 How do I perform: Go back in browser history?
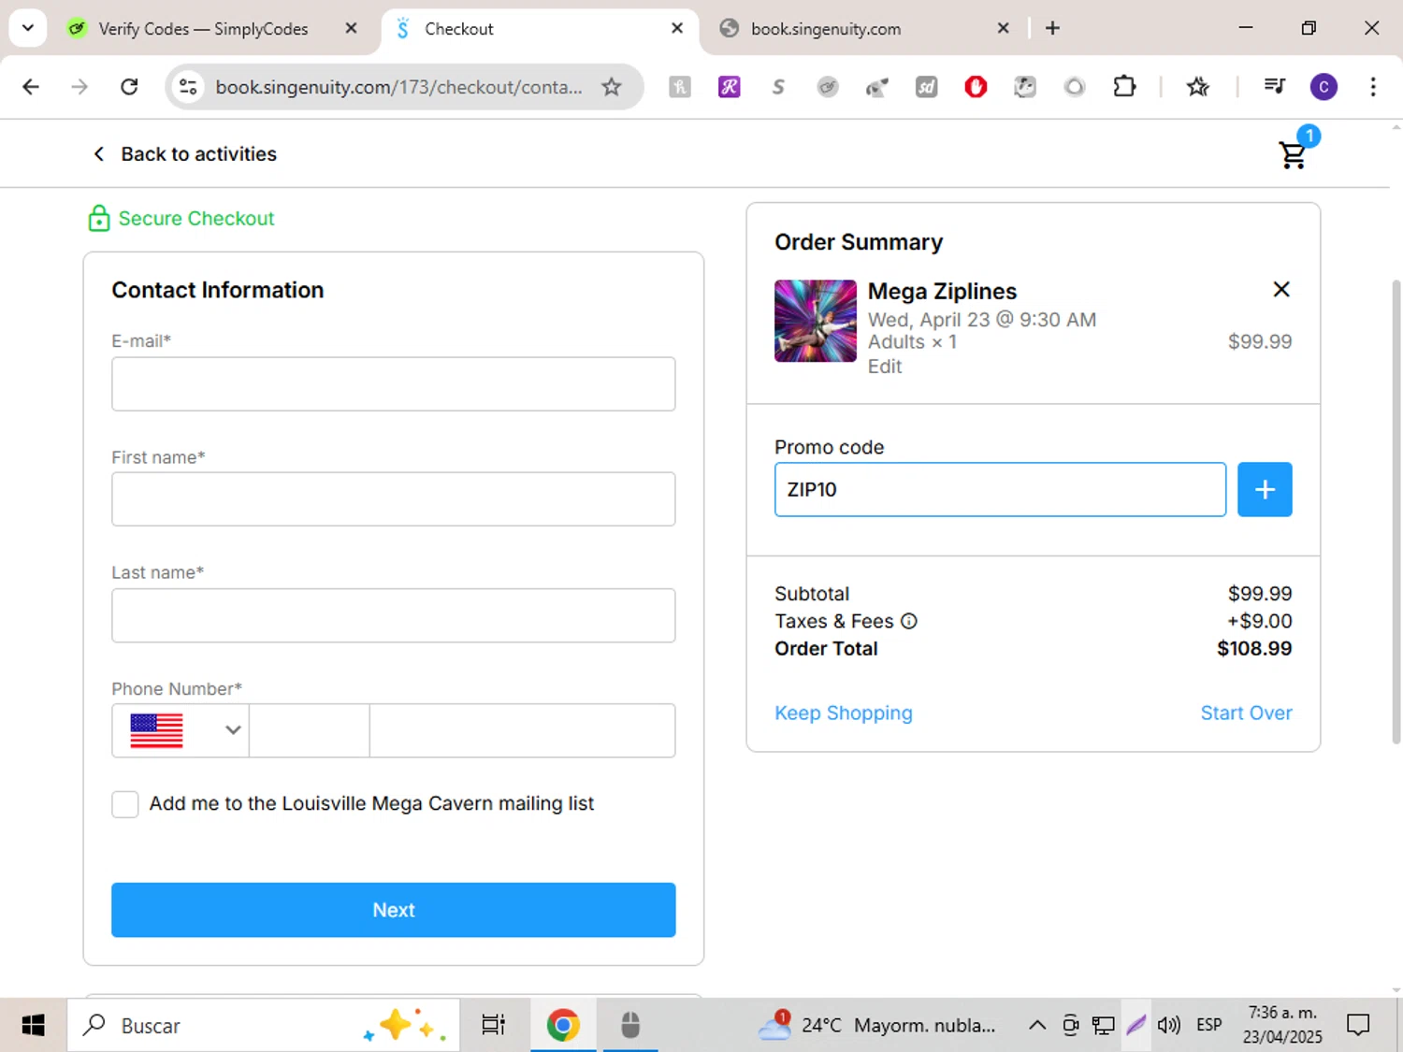tap(31, 87)
